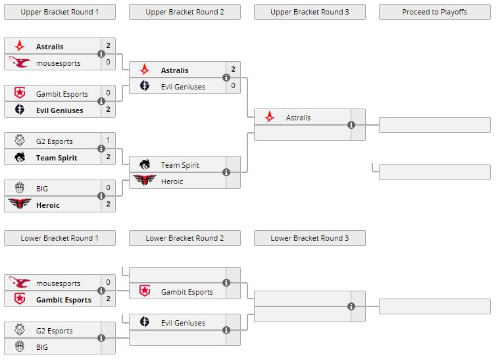Click the Upper Bracket Round 1 header
The height and width of the screenshot is (363, 502).
[x=60, y=12]
